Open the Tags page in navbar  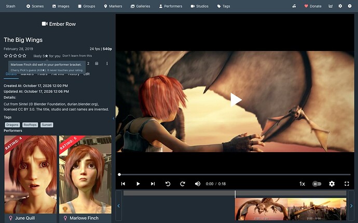pos(224,6)
